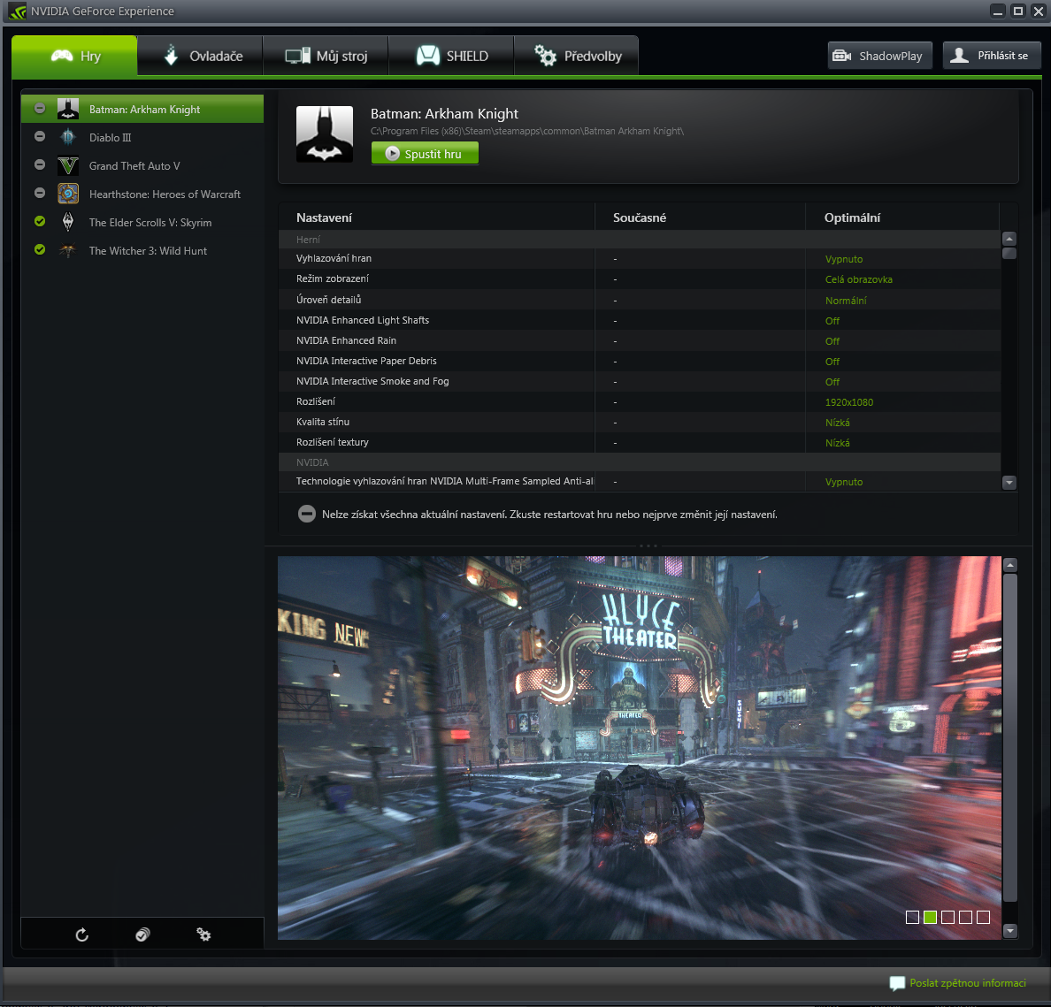Click large Batman logo in header
Viewport: 1051px width, 1007px height.
(325, 134)
